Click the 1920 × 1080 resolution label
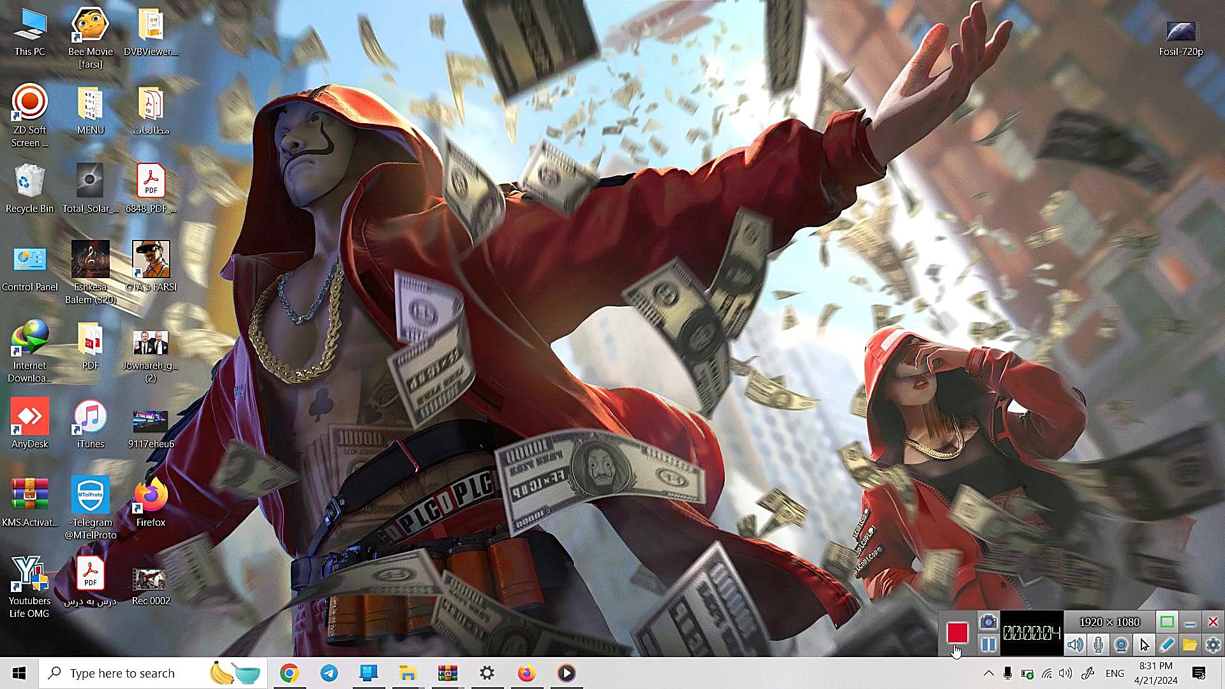The image size is (1225, 689). click(1110, 622)
